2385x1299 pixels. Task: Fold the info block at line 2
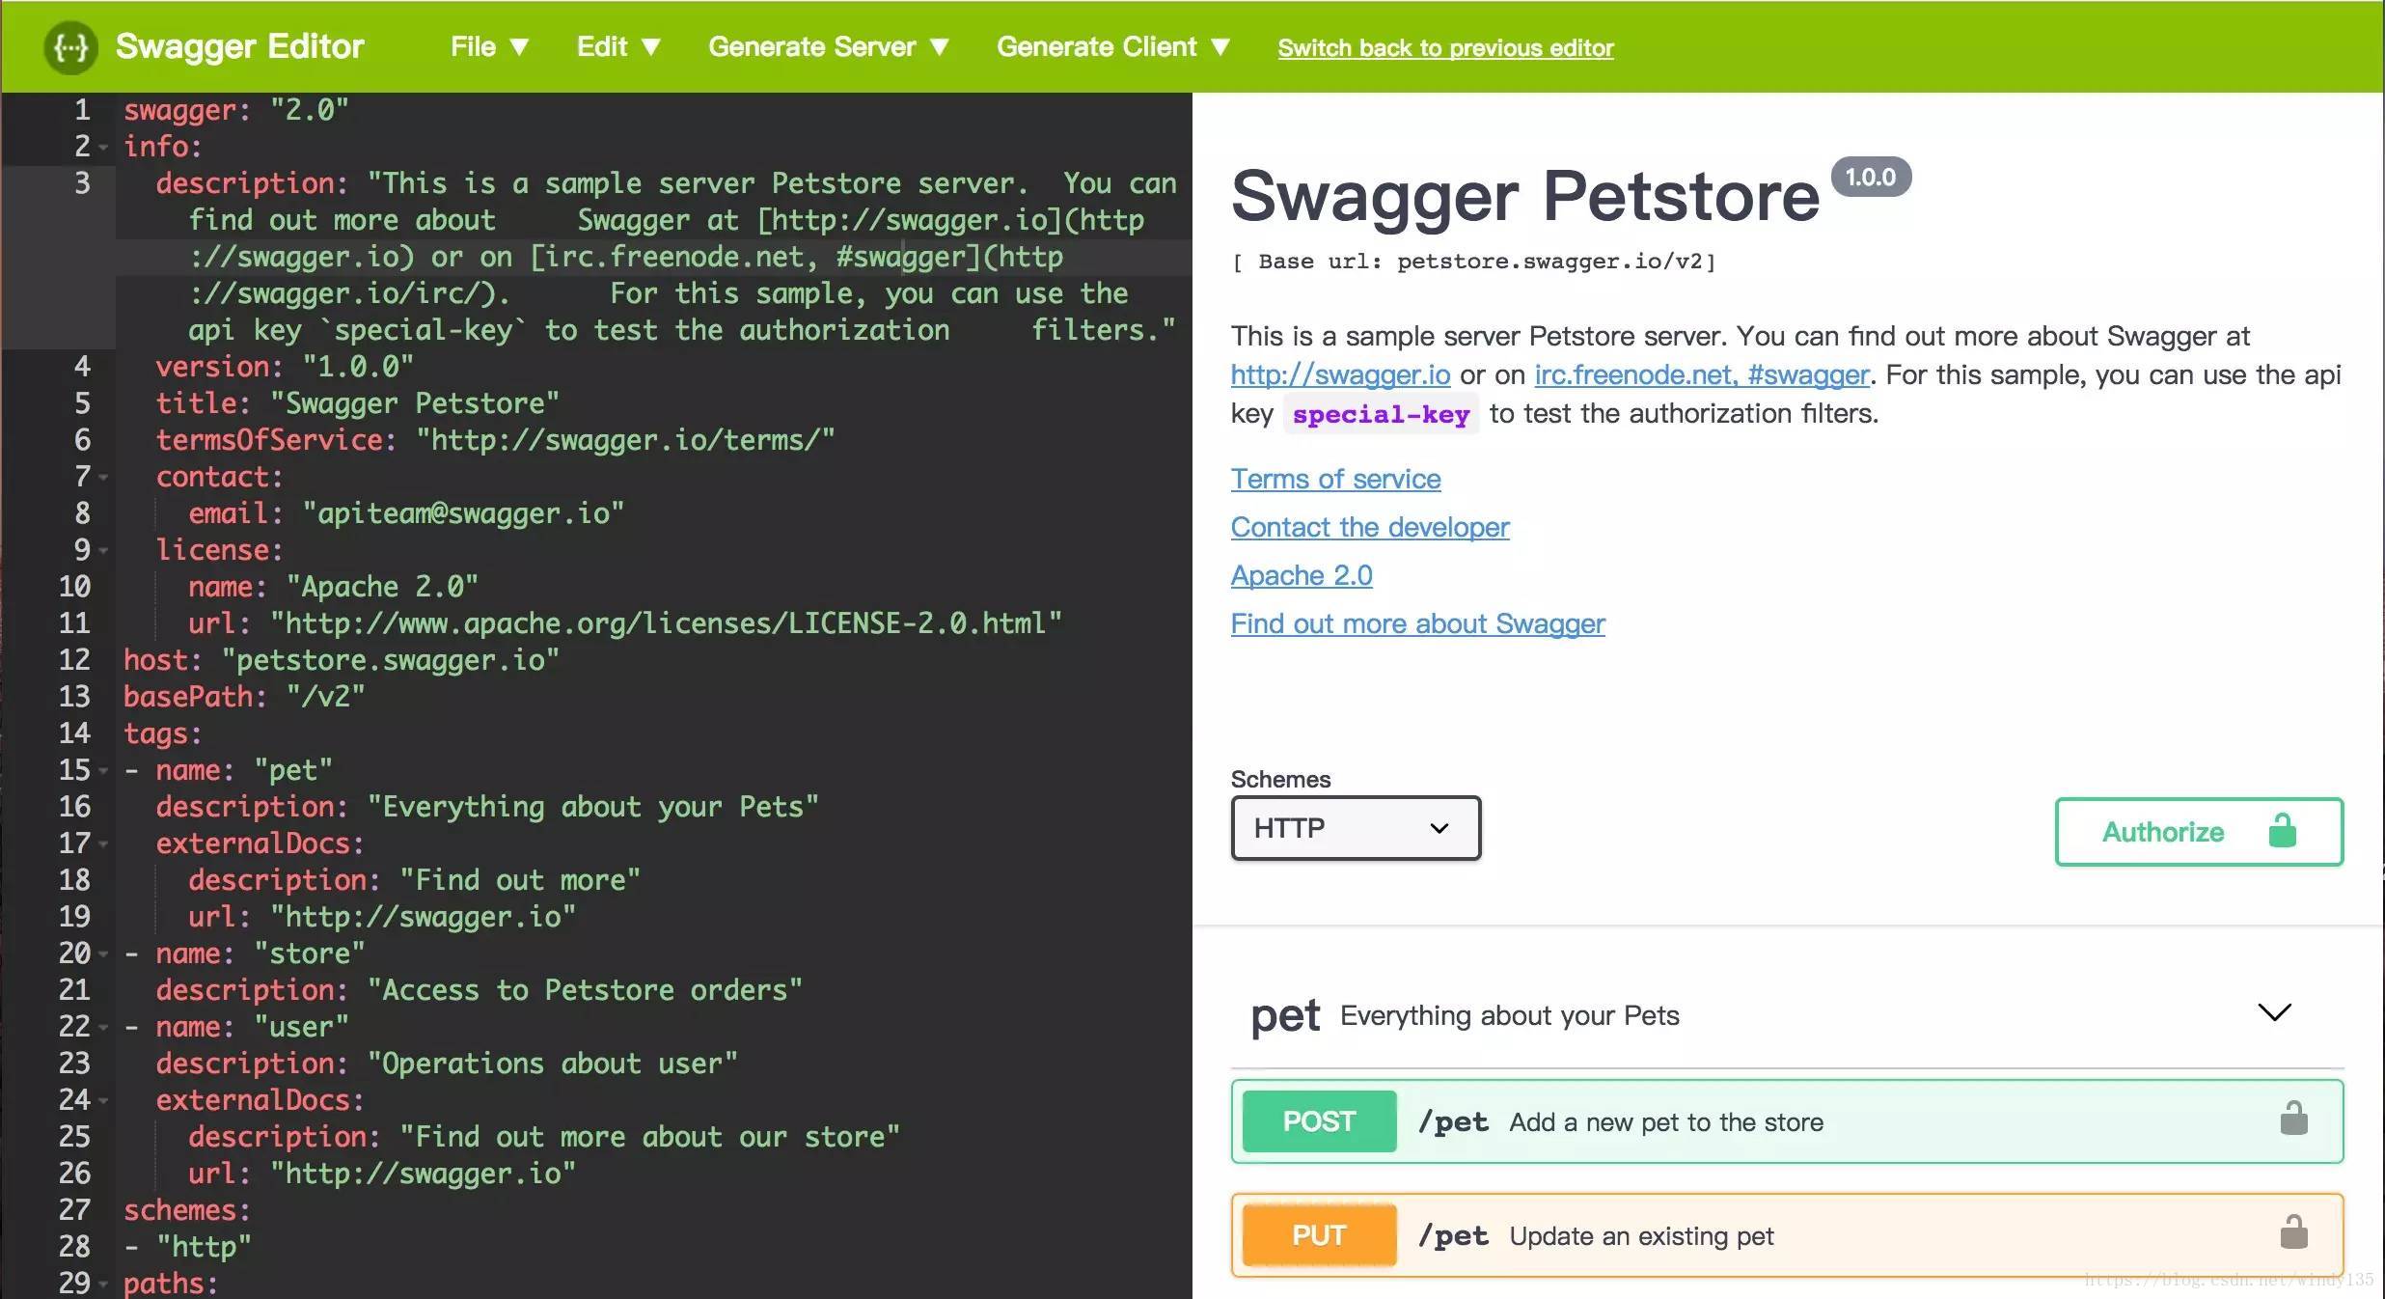click(x=103, y=148)
